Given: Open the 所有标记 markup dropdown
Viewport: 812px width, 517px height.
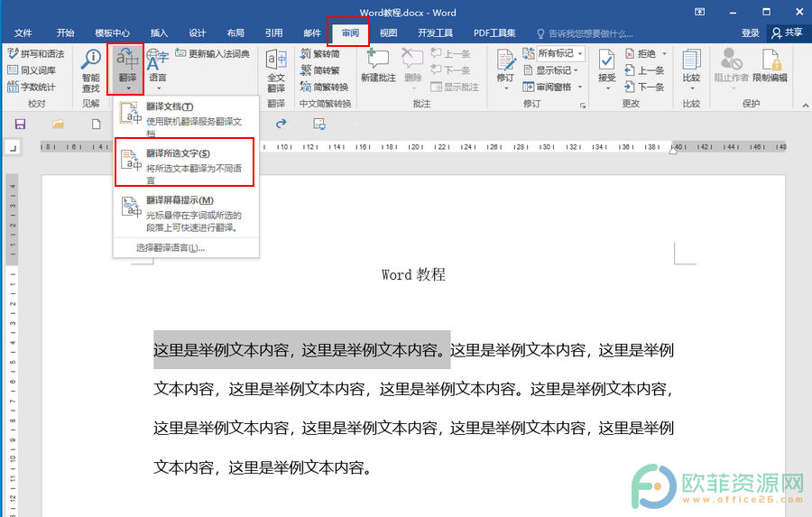Looking at the screenshot, I should click(x=560, y=53).
